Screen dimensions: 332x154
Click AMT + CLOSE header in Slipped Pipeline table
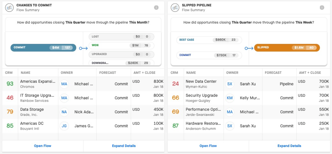pyautogui.click(x=310, y=73)
